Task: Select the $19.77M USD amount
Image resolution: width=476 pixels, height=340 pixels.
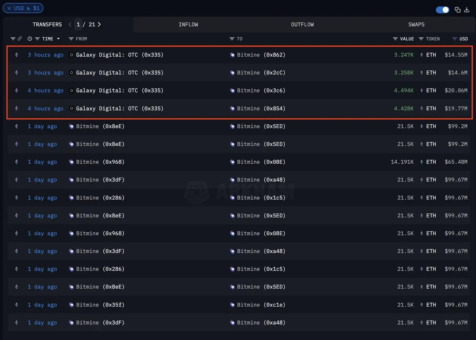Action: (x=456, y=108)
